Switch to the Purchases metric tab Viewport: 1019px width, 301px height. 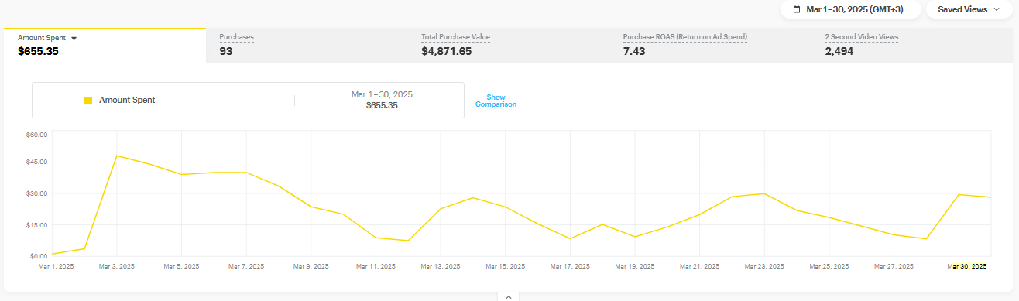coord(307,46)
